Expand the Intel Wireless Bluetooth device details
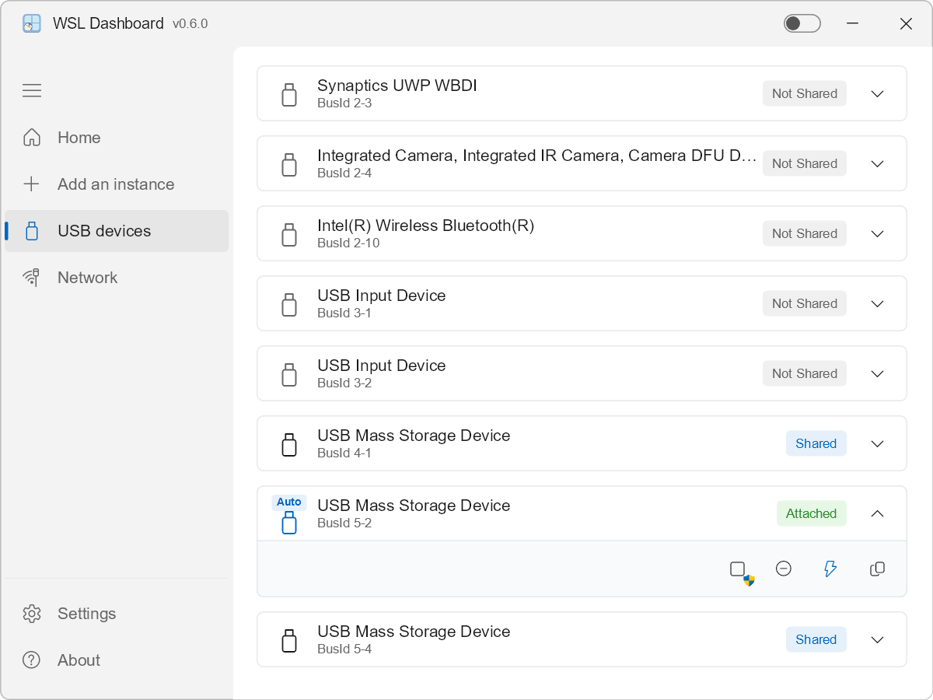Screen dimensions: 933x700 coord(877,234)
